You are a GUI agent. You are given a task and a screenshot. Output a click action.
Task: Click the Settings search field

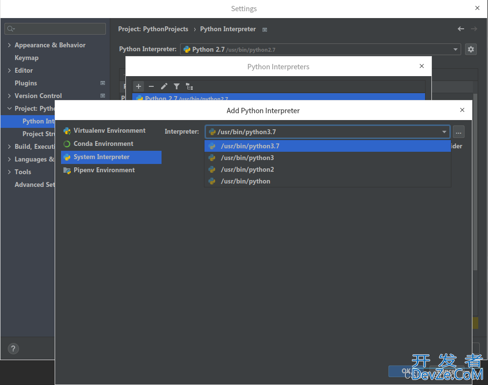point(55,29)
